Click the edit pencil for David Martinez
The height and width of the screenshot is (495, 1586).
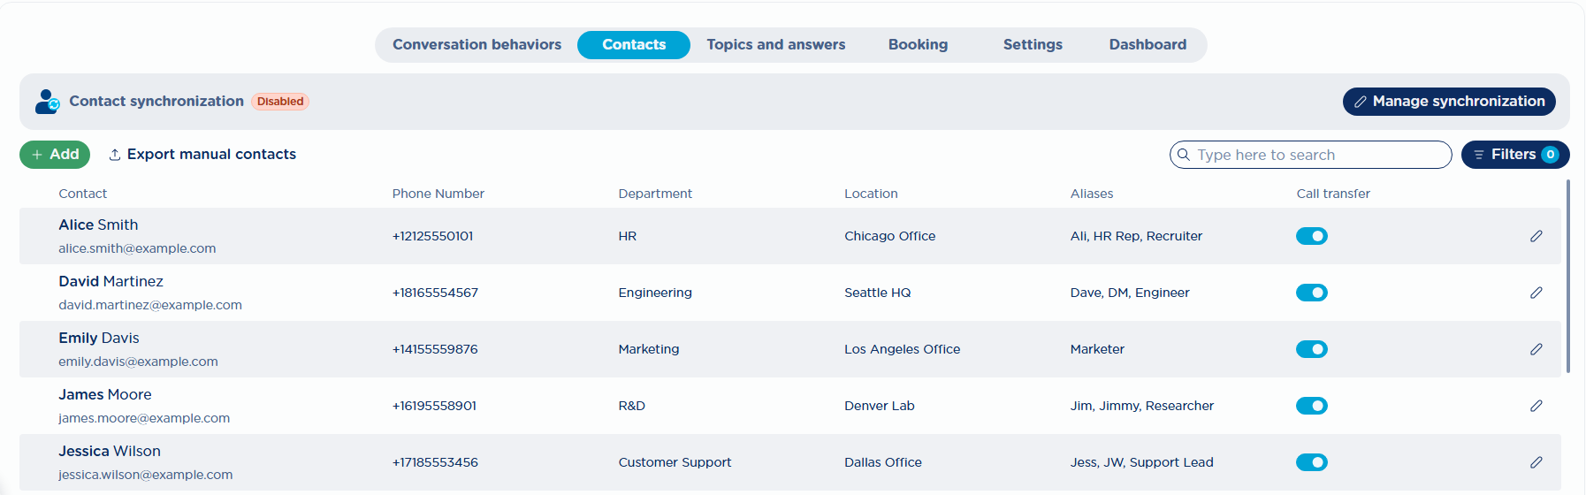[x=1536, y=293]
